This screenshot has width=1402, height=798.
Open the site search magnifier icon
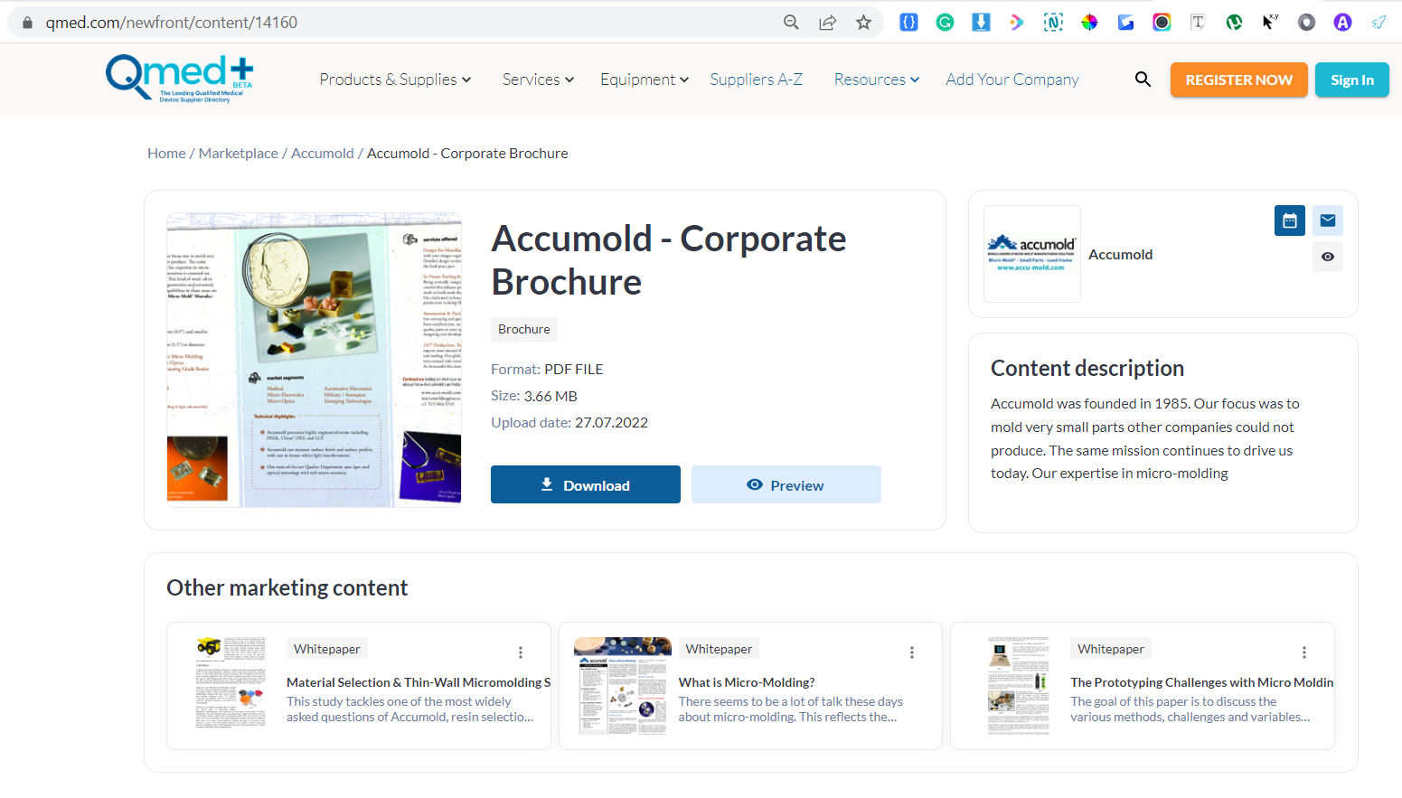(1143, 80)
